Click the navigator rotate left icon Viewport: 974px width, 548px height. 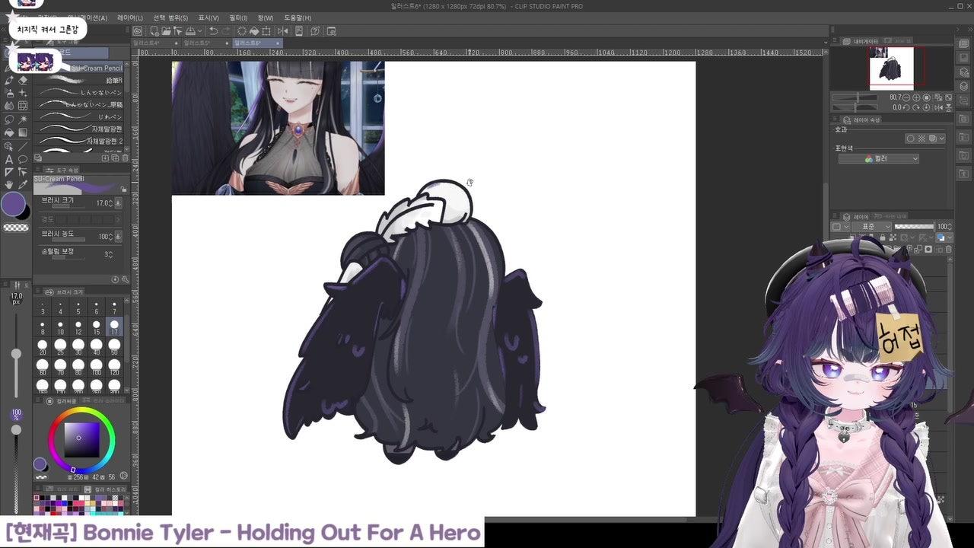coord(906,107)
